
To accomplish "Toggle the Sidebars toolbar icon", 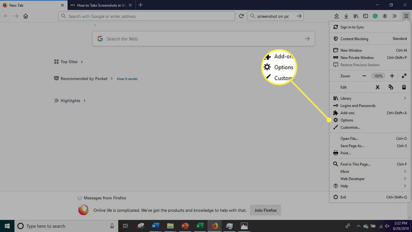I will click(365, 16).
